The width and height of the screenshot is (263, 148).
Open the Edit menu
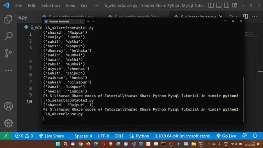pyautogui.click(x=32, y=5)
